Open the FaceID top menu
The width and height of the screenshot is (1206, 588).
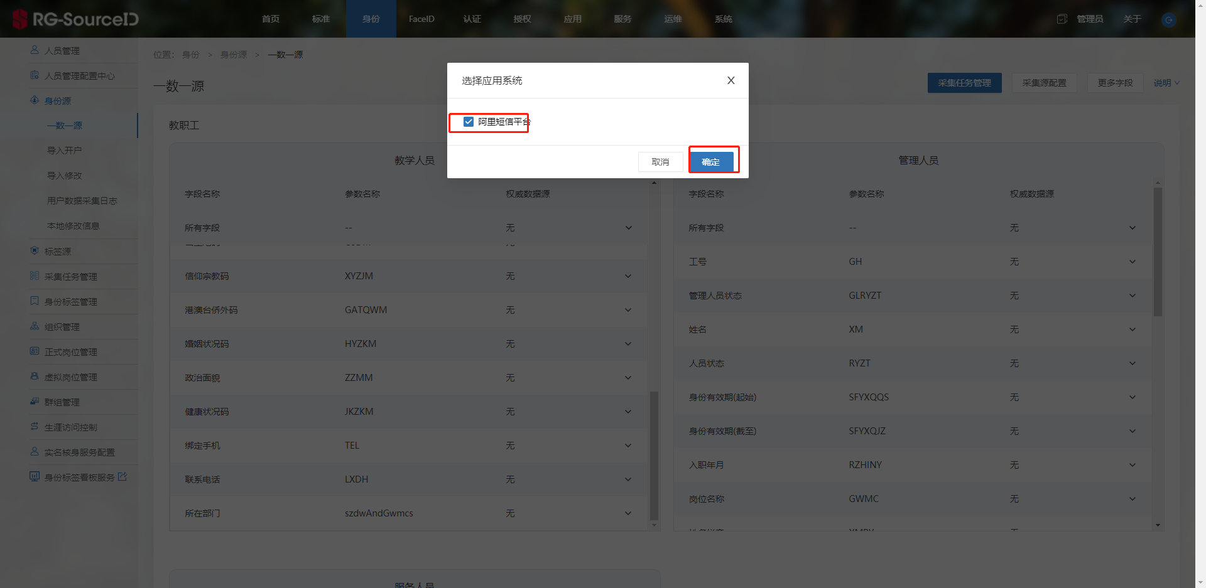click(x=421, y=19)
